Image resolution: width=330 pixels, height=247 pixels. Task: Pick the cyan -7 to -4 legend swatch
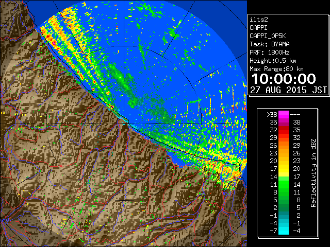[x=284, y=231]
